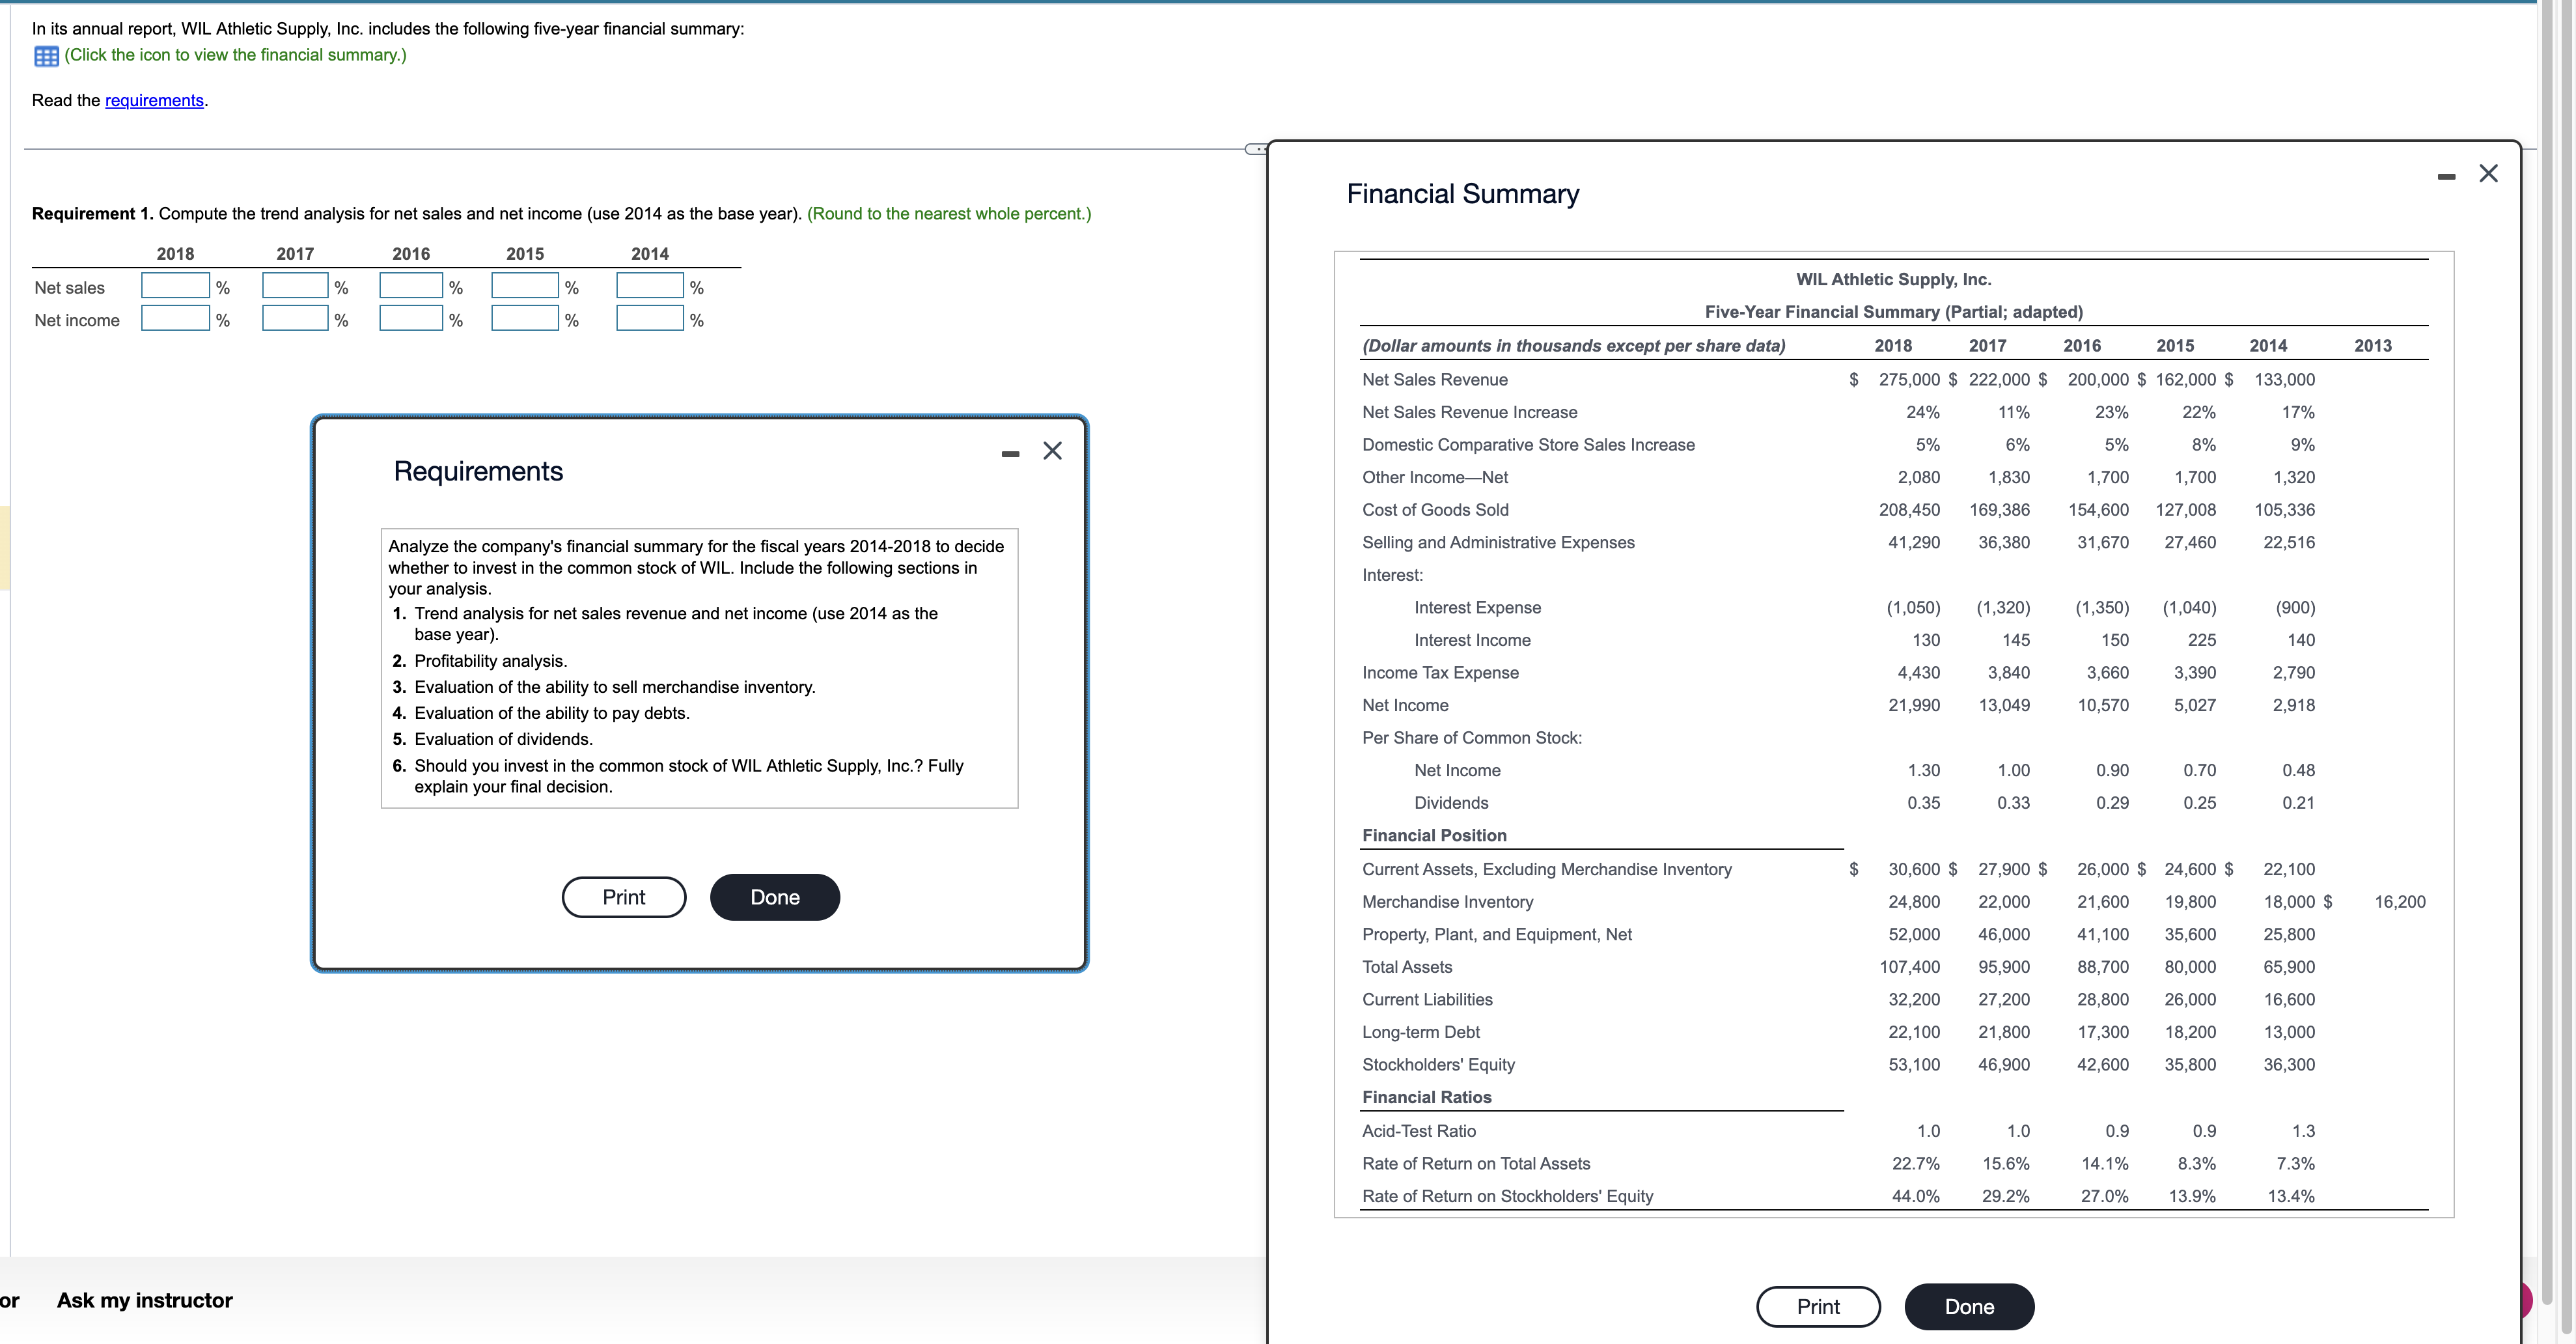The width and height of the screenshot is (2576, 1344).
Task: Click requirement 2 'Profitability analysis.'
Action: click(x=490, y=661)
